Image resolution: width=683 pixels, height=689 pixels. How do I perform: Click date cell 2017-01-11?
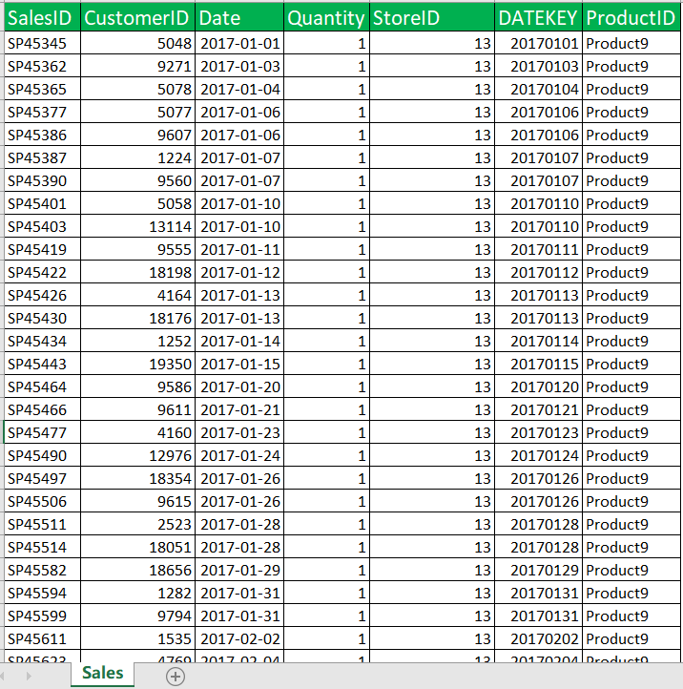(x=239, y=249)
